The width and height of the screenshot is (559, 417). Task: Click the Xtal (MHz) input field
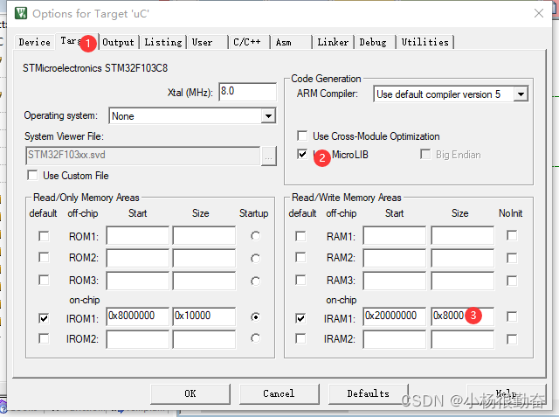[247, 92]
